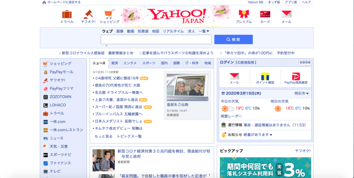354x178 pixels.
Task: Open Yahoo! BB link at top
Action: pyautogui.click(x=255, y=2)
